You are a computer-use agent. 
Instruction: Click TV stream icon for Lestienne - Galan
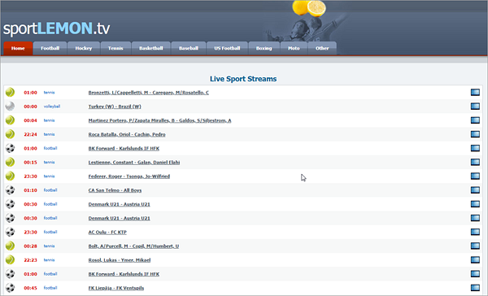click(x=475, y=162)
